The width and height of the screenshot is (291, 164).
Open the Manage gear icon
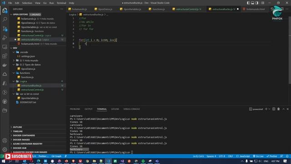point(5,149)
